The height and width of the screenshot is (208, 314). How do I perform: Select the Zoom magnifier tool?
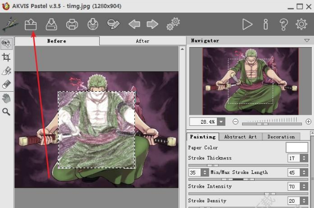(x=6, y=112)
